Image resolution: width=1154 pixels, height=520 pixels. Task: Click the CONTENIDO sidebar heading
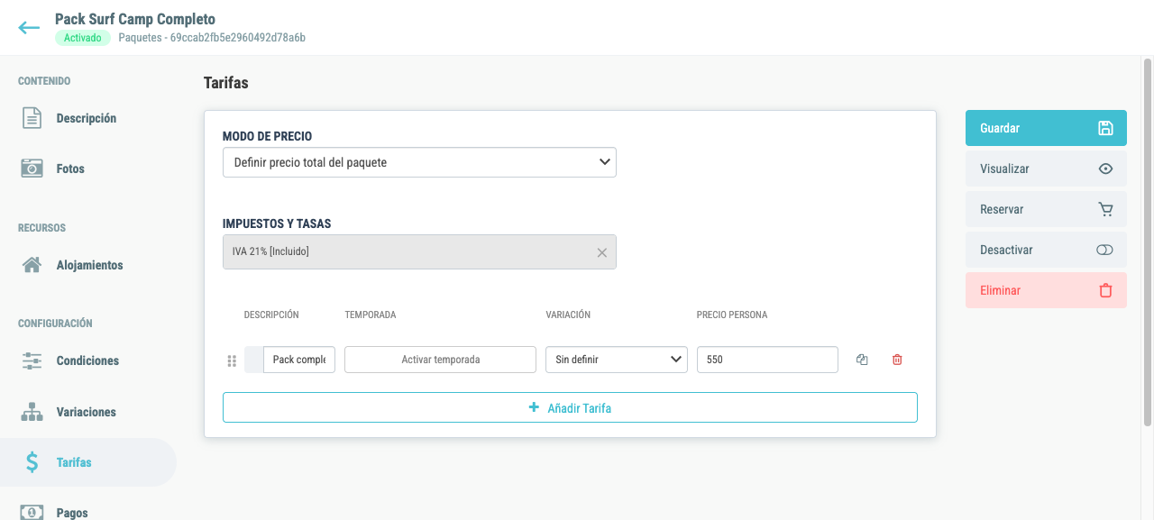(44, 81)
